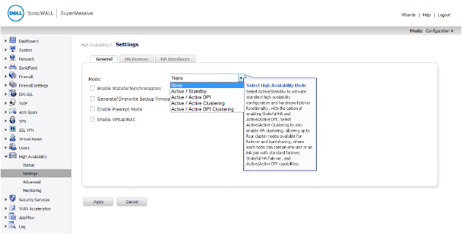Click the SonicPoint icon

click(13, 67)
